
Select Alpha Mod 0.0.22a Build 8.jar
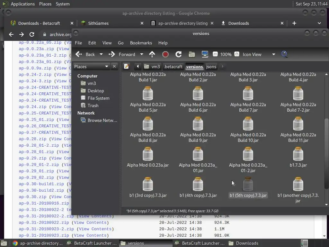148,129
